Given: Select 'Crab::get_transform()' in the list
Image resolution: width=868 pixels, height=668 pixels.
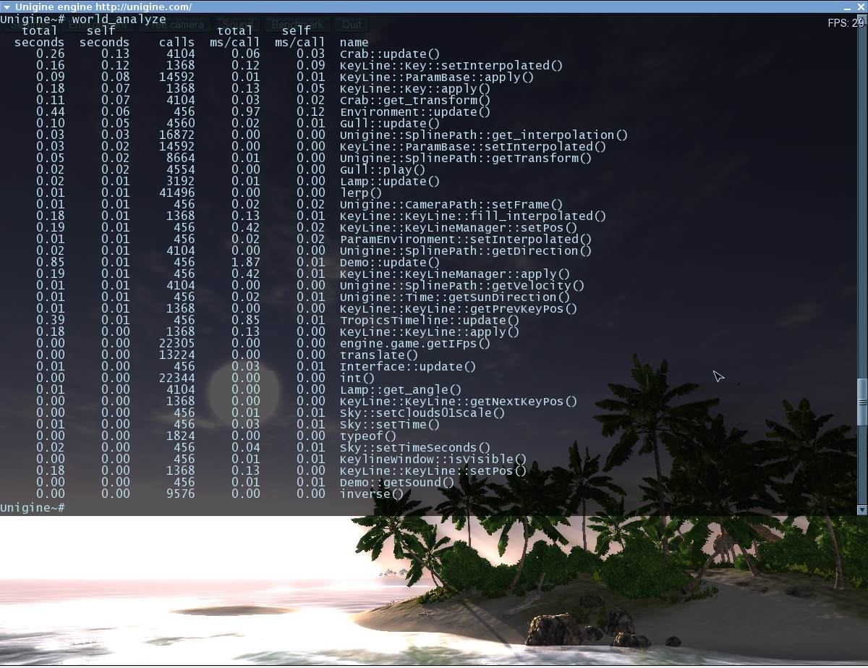Looking at the screenshot, I should (x=415, y=101).
